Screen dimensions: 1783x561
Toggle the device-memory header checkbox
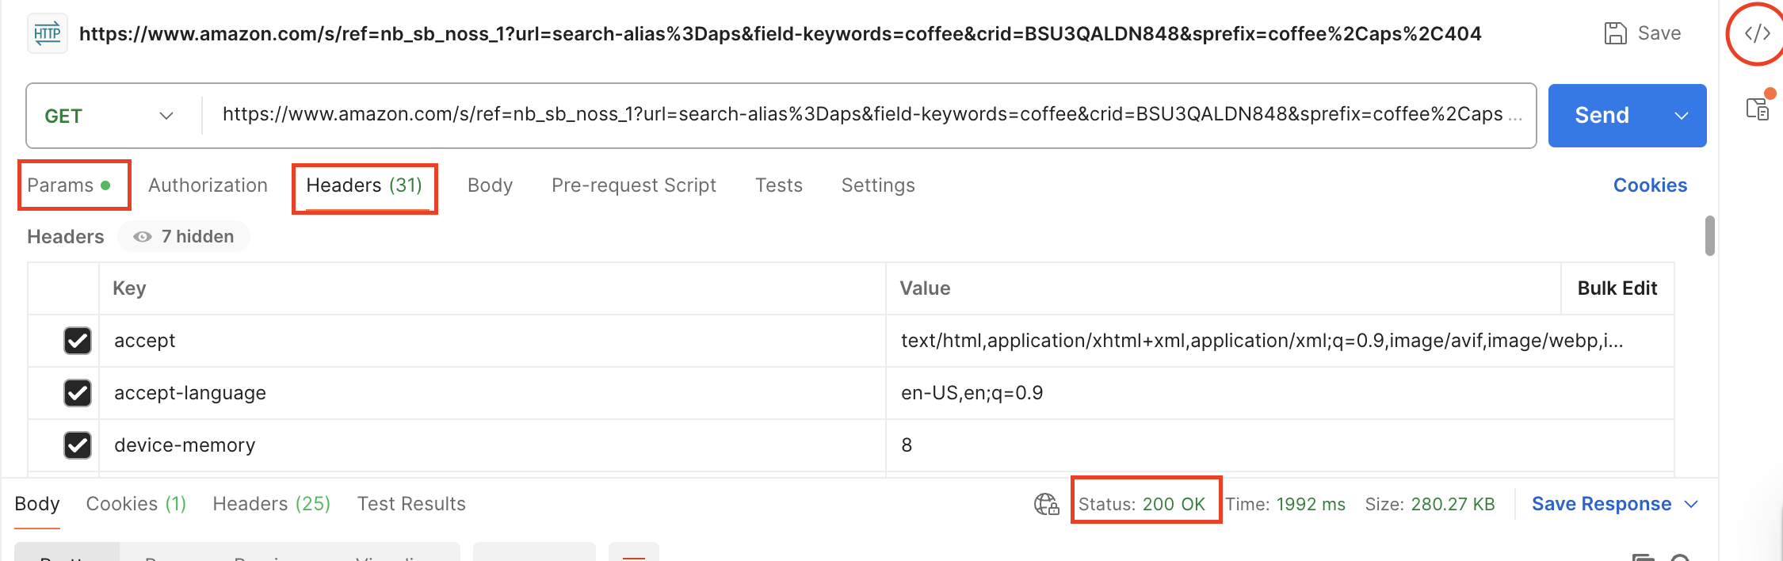(78, 445)
